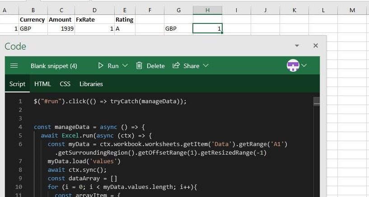Viewport: 369px width, 197px height.
Task: Open the Code pane options dropdown arrow
Action: click(297, 46)
